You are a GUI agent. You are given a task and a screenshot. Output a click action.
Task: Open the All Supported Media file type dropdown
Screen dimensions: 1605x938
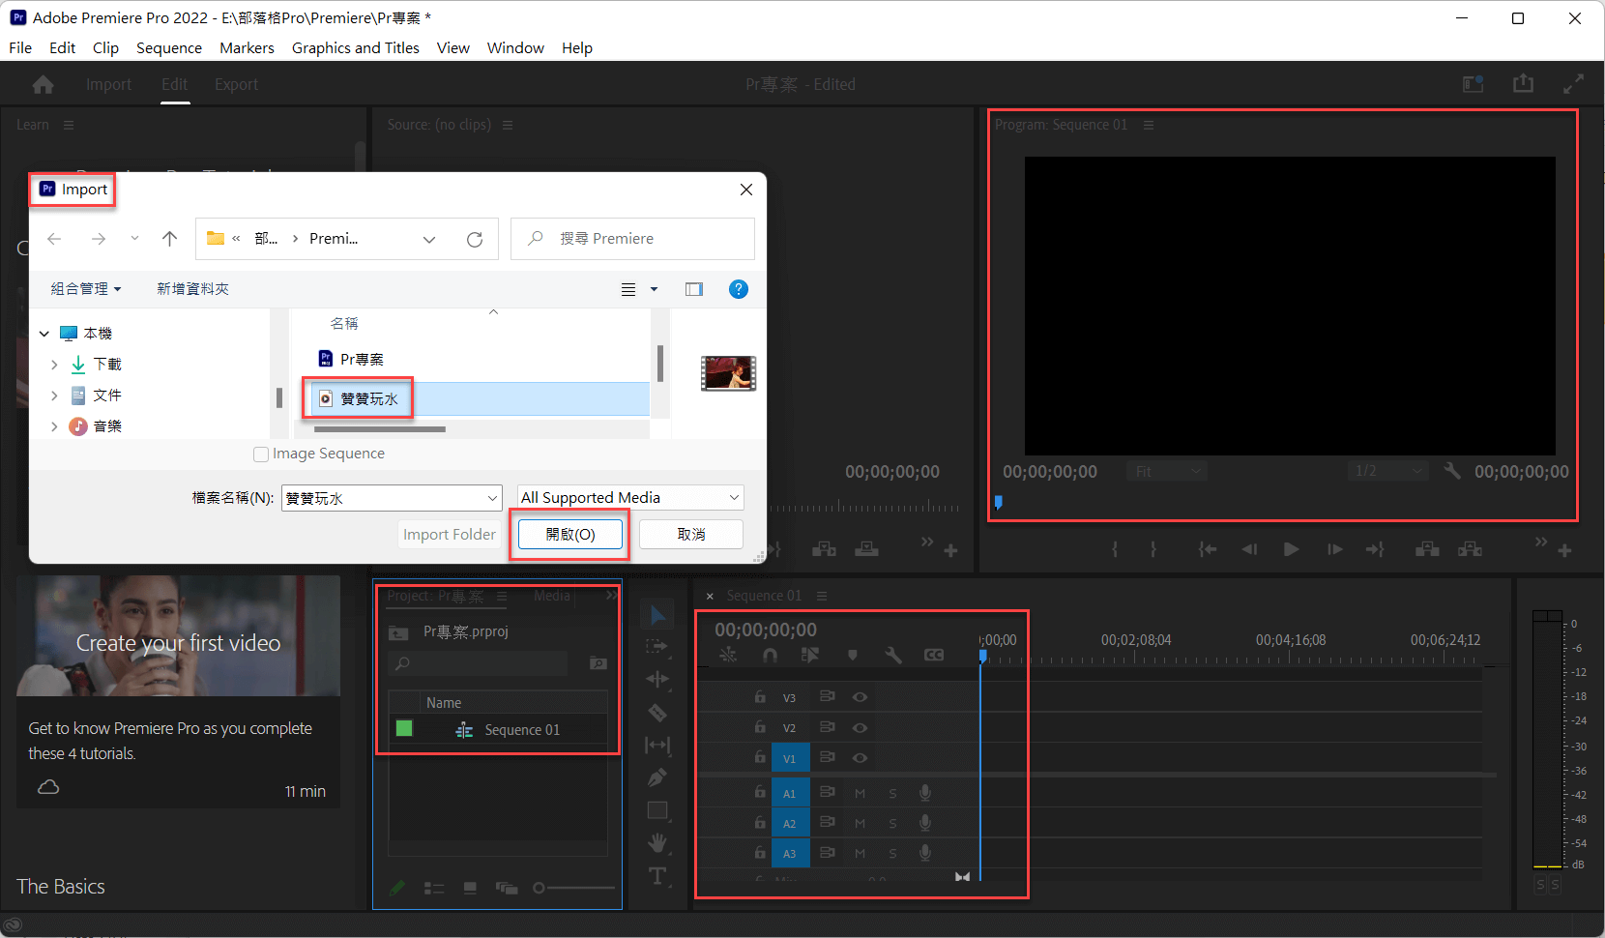pos(630,497)
